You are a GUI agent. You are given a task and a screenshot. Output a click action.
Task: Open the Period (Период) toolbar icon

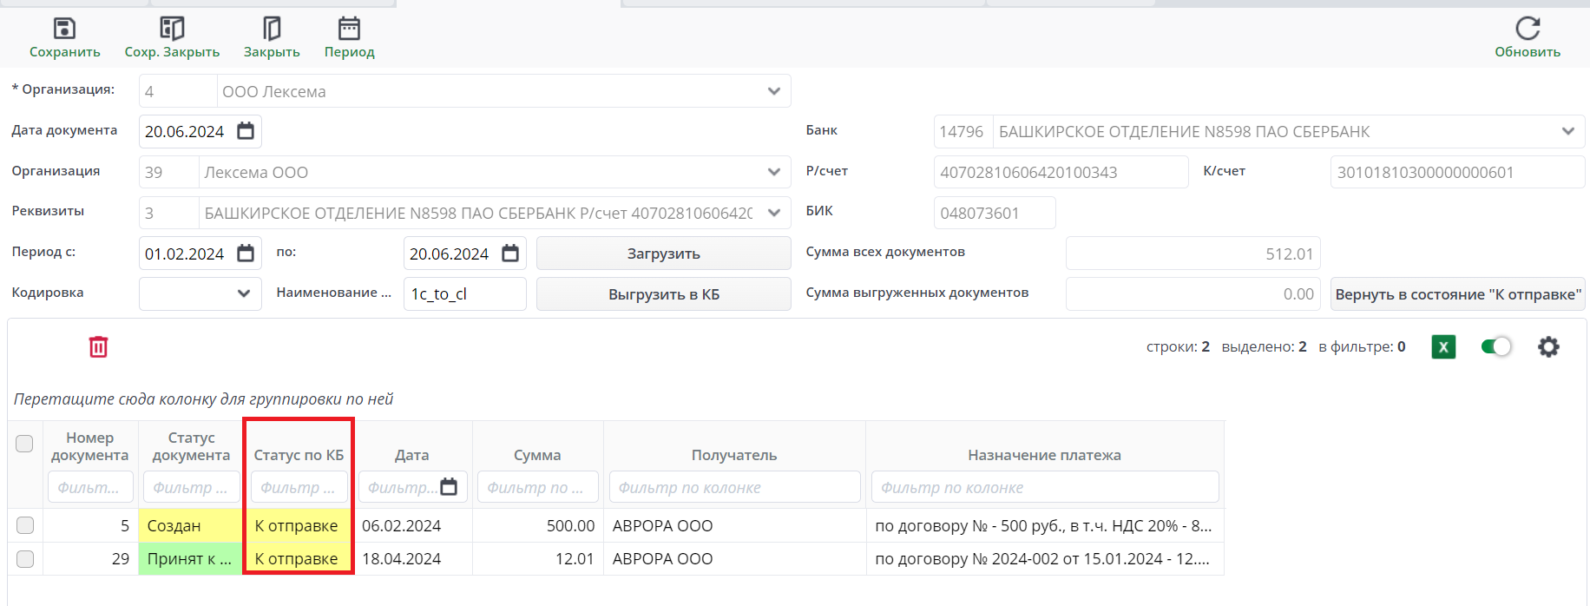[349, 30]
